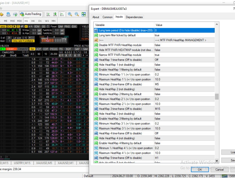Click the OK button in Expert dialog
The height and width of the screenshot is (178, 235).
(x=200, y=170)
